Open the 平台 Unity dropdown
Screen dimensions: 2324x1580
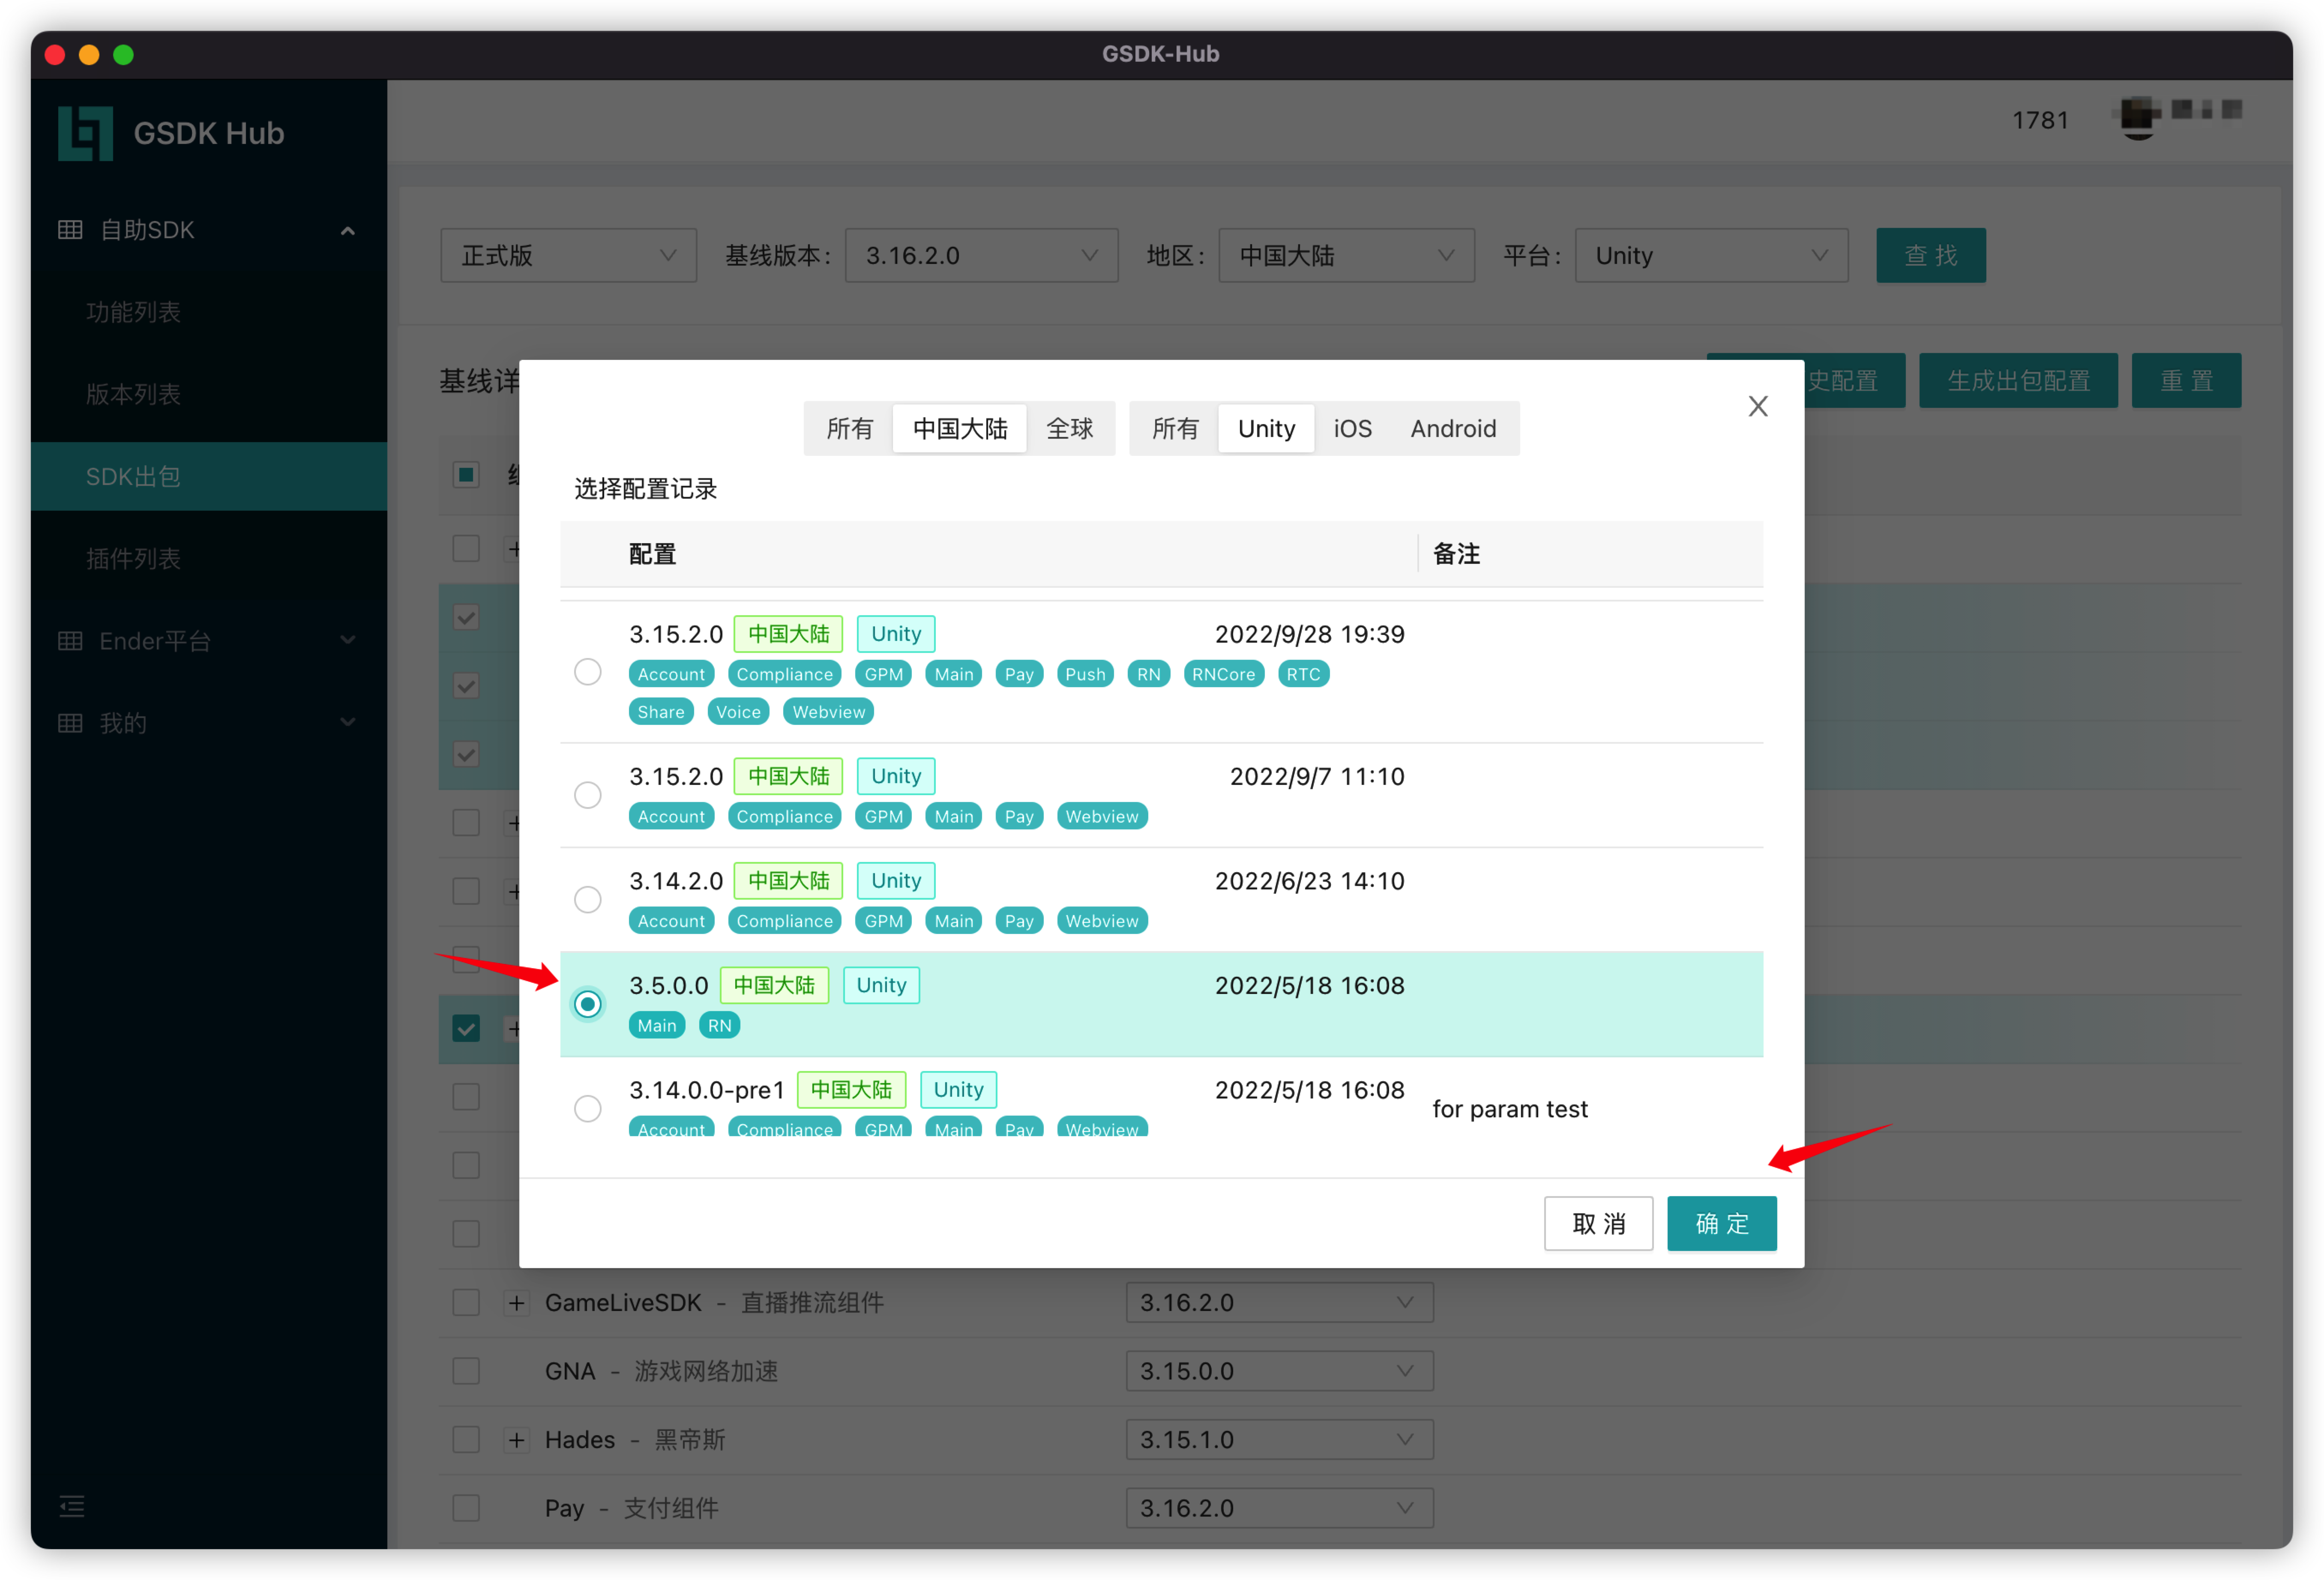point(1711,255)
